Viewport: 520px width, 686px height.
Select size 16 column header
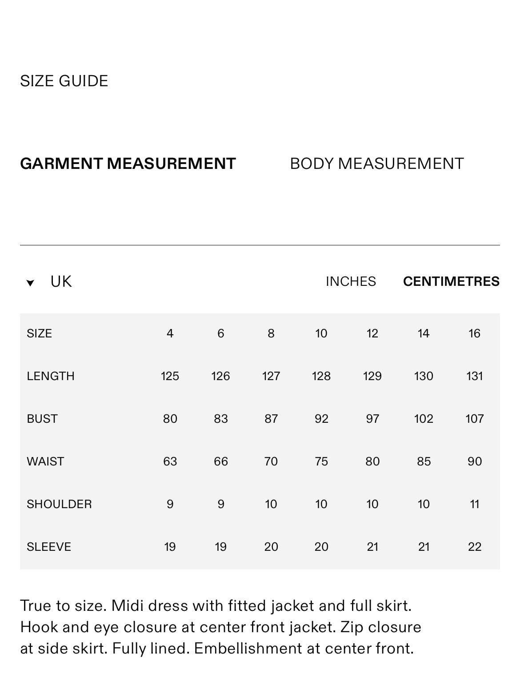point(474,333)
